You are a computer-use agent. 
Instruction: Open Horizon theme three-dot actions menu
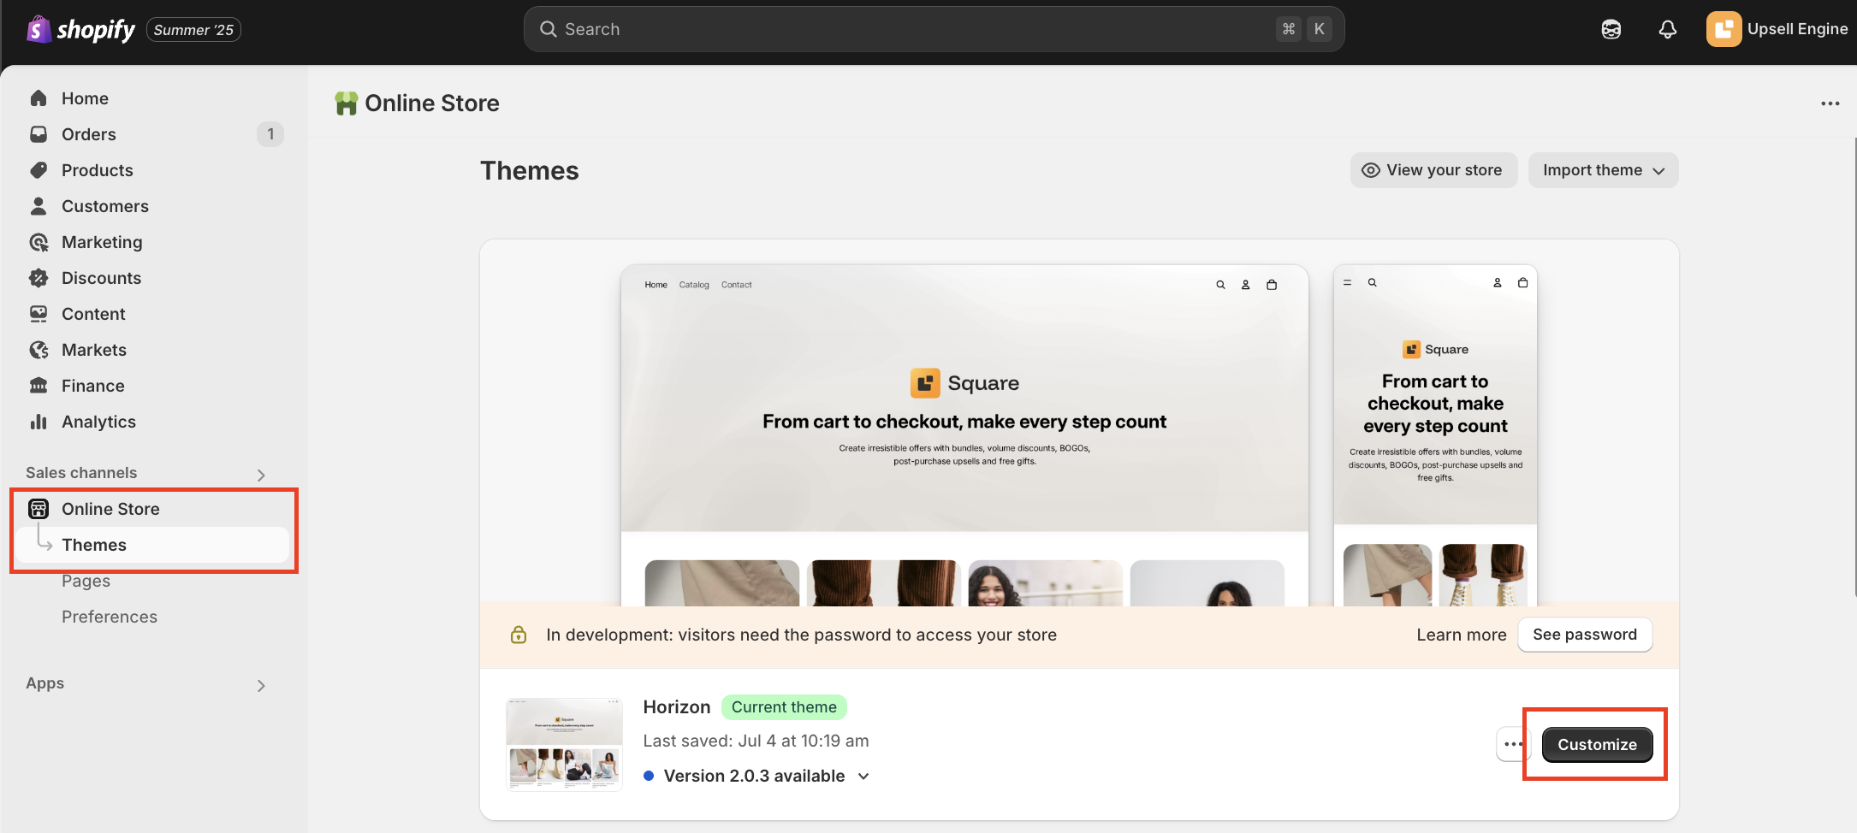coord(1512,744)
